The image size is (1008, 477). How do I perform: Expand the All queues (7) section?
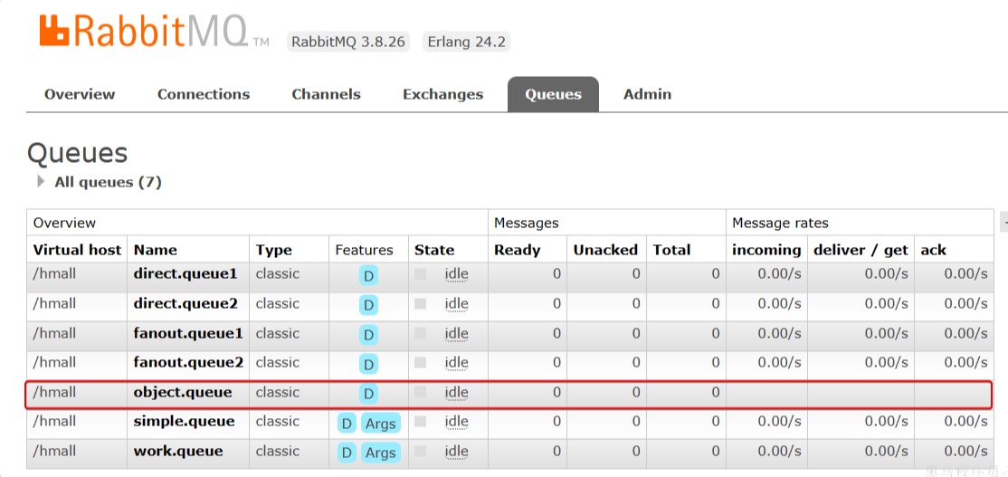point(41,182)
